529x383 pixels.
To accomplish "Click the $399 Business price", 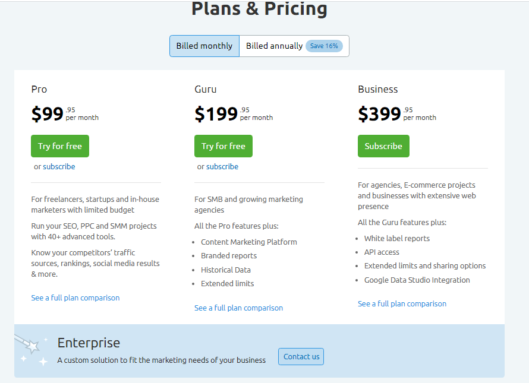I will click(379, 114).
